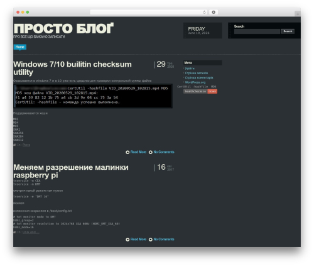Image resolution: width=314 pixels, height=266 pixels.
Task: Click Read More under checksum utility post
Action: [138, 152]
